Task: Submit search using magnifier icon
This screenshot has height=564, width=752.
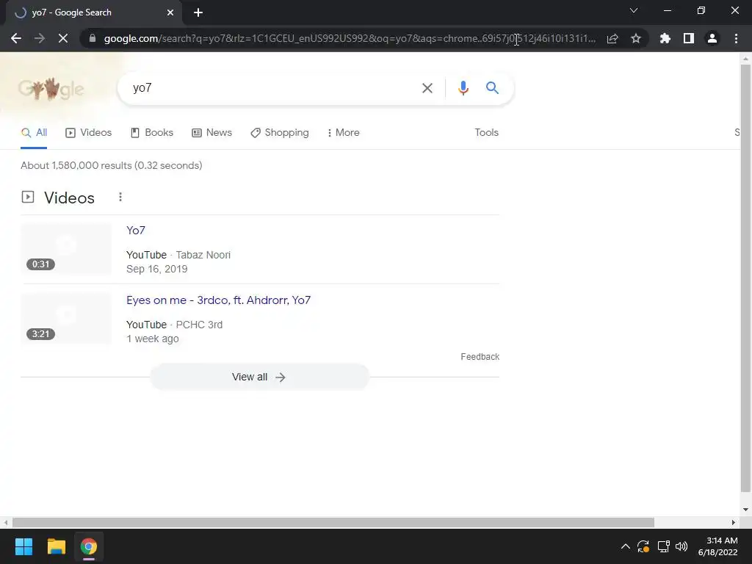Action: coord(492,88)
